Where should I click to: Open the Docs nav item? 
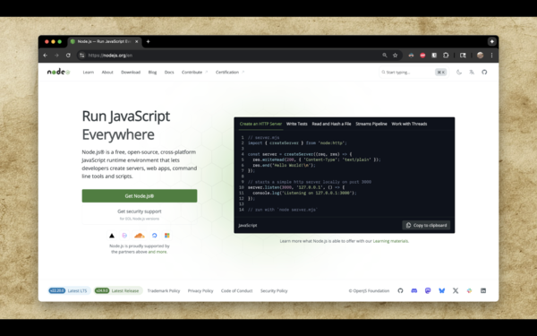pos(169,72)
